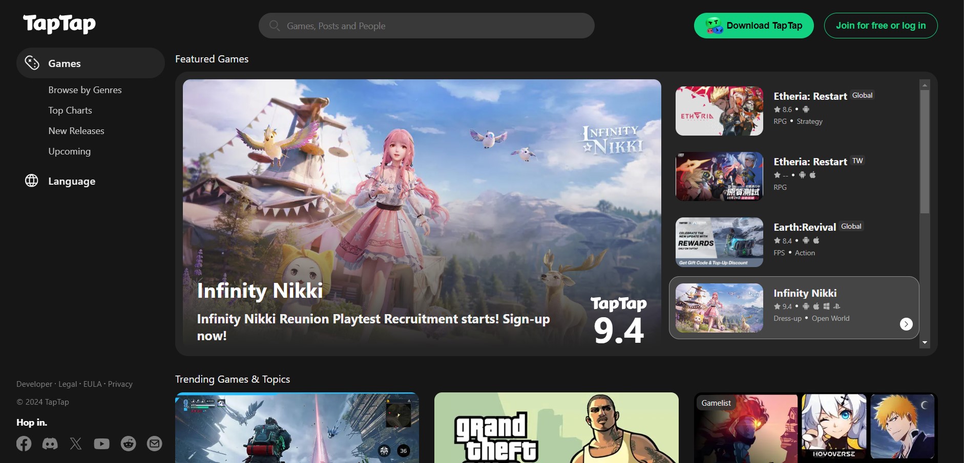Click the mascot icon in Download TapTap button

coord(714,26)
